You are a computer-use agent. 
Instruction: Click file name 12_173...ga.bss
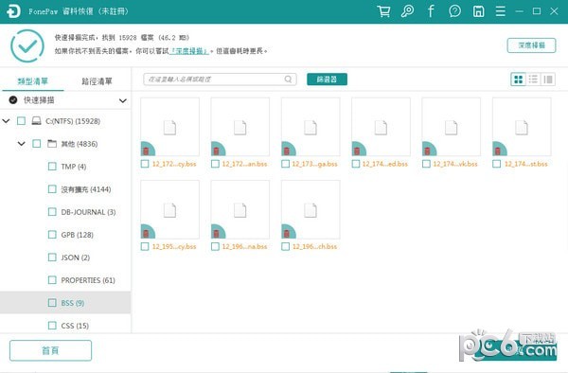click(x=315, y=164)
